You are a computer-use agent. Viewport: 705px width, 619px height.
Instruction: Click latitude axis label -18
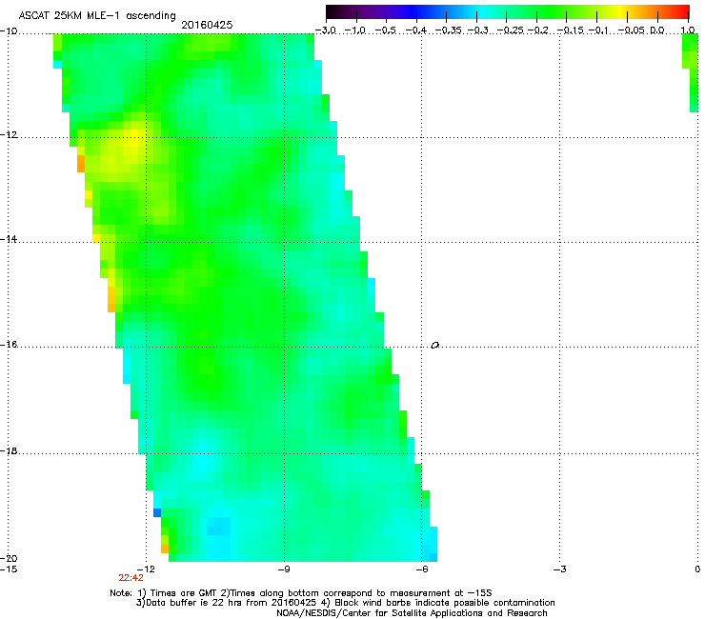[9, 450]
